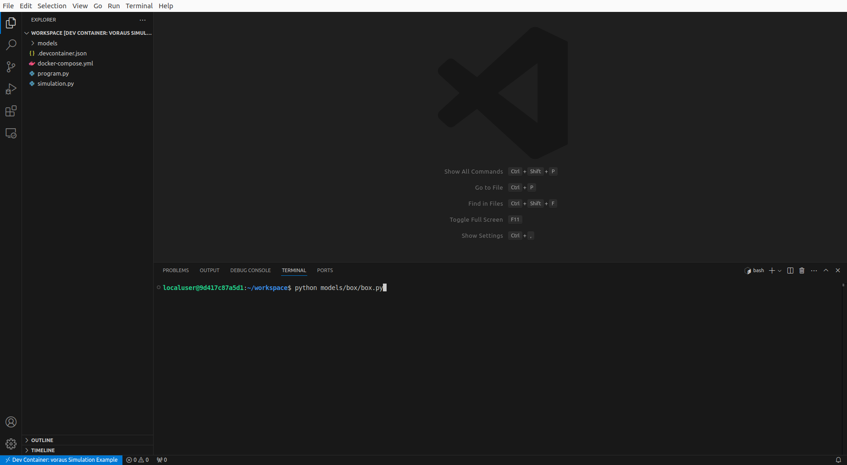The width and height of the screenshot is (847, 465).
Task: Switch to the PROBLEMS tab
Action: tap(176, 271)
